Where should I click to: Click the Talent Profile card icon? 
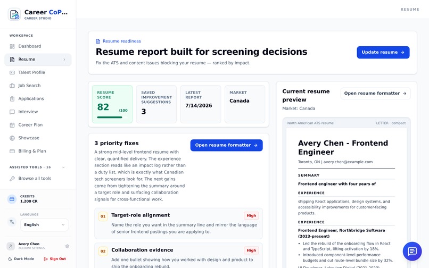[x=12, y=73]
